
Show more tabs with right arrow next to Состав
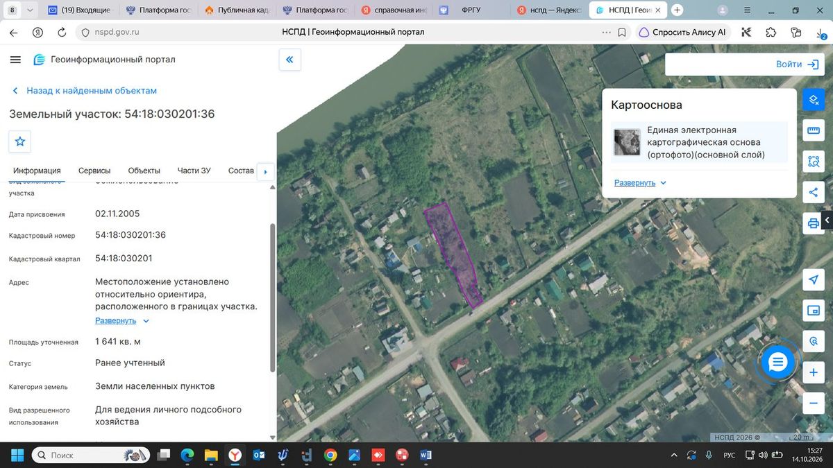click(x=265, y=171)
